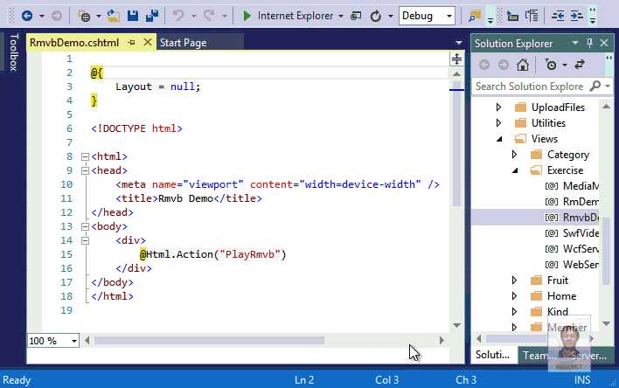619x388 pixels.
Task: Open the zoom 100 % dropdown
Action: click(73, 341)
